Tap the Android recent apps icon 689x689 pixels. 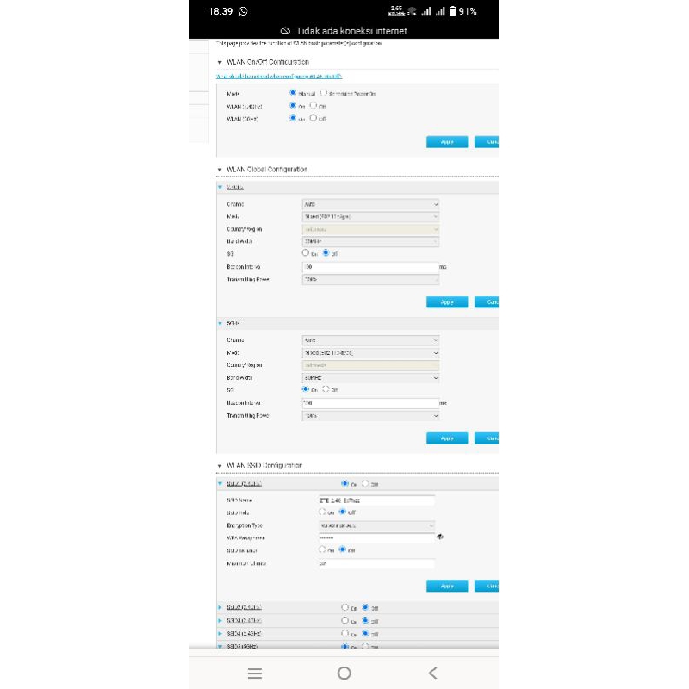(255, 673)
